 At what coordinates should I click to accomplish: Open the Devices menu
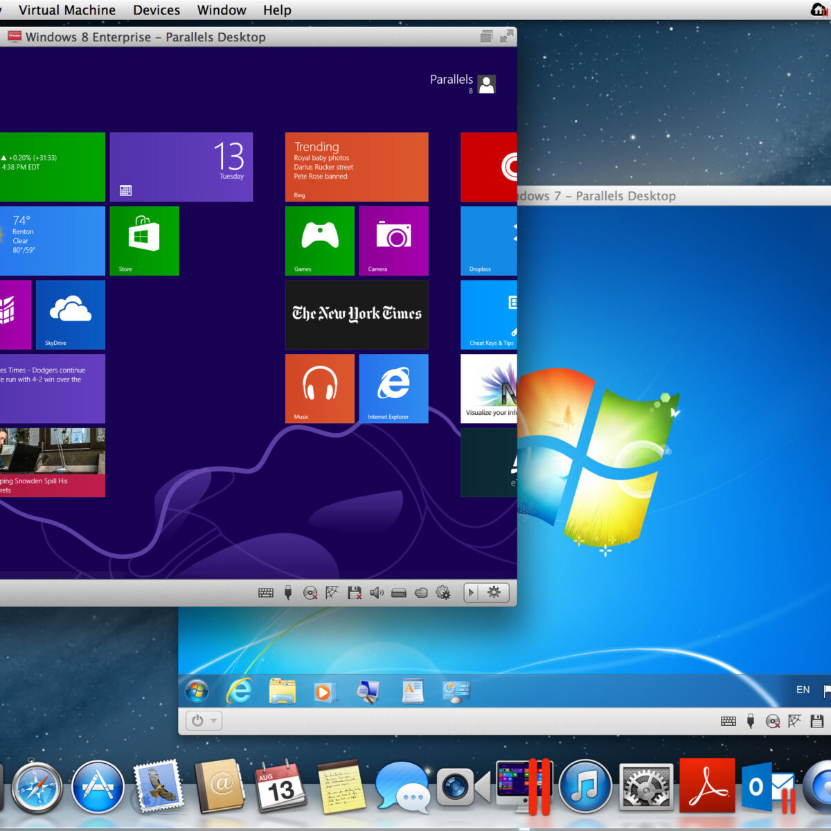[x=157, y=10]
